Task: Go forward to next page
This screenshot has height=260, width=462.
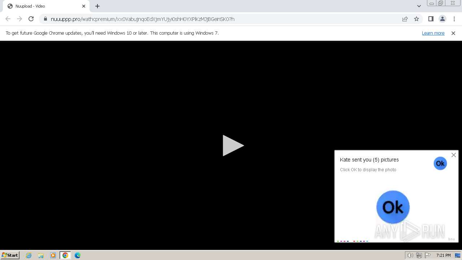Action: pyautogui.click(x=19, y=19)
